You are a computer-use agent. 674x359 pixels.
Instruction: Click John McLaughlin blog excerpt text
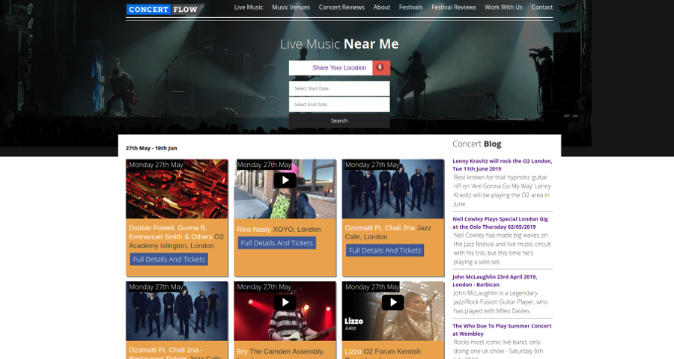click(x=501, y=302)
